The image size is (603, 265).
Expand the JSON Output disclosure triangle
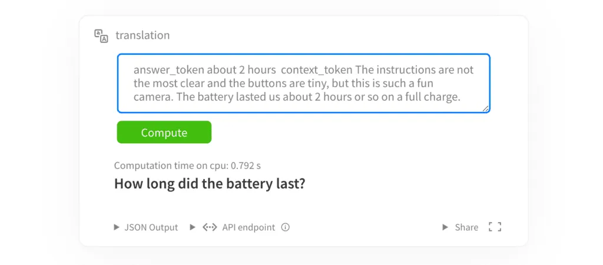(x=117, y=227)
